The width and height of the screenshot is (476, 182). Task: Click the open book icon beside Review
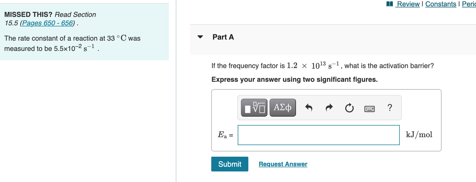[x=390, y=4]
